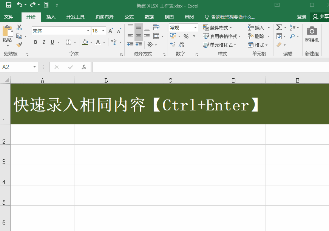Toggle top vertical alignment
The width and height of the screenshot is (329, 231).
[130, 28]
